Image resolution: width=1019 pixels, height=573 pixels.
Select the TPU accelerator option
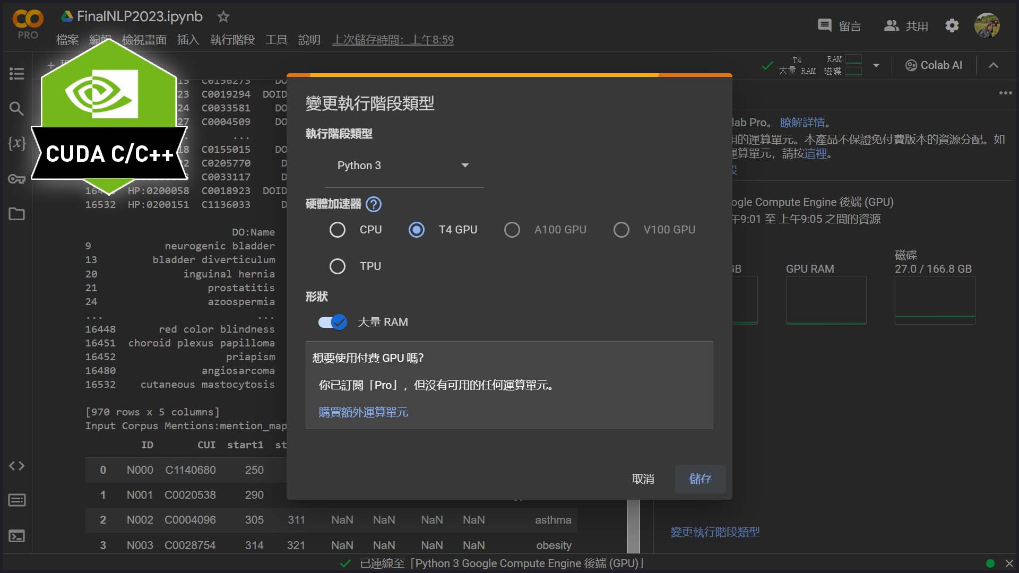click(x=338, y=266)
